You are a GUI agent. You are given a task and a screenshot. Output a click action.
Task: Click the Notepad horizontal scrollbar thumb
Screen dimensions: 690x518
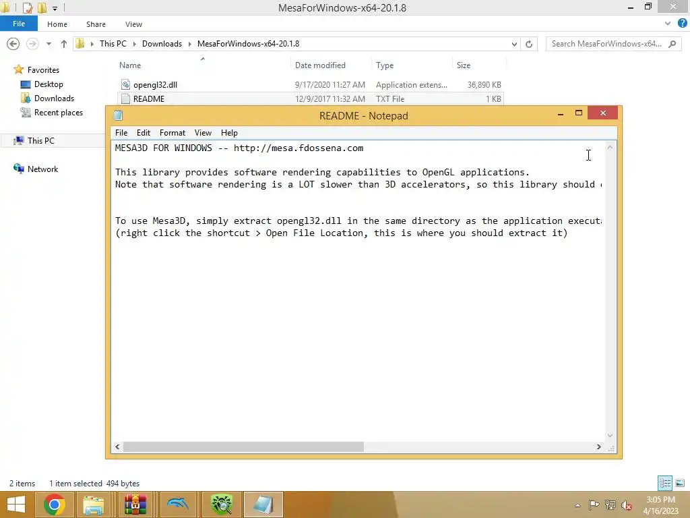tap(243, 447)
